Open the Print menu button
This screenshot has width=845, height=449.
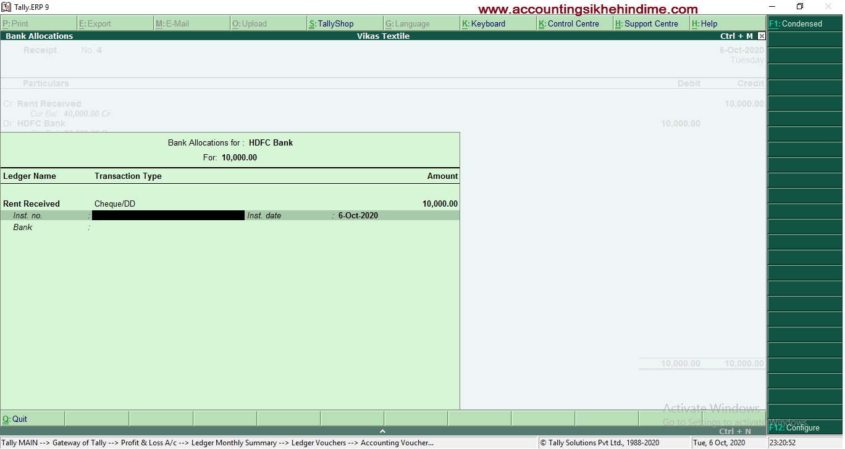38,23
